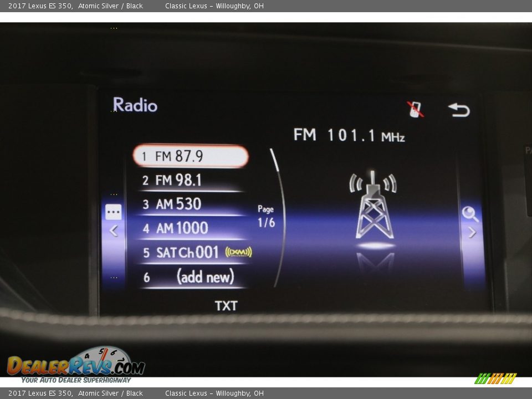
Task: Open the TXT radio text option
Action: tap(226, 306)
